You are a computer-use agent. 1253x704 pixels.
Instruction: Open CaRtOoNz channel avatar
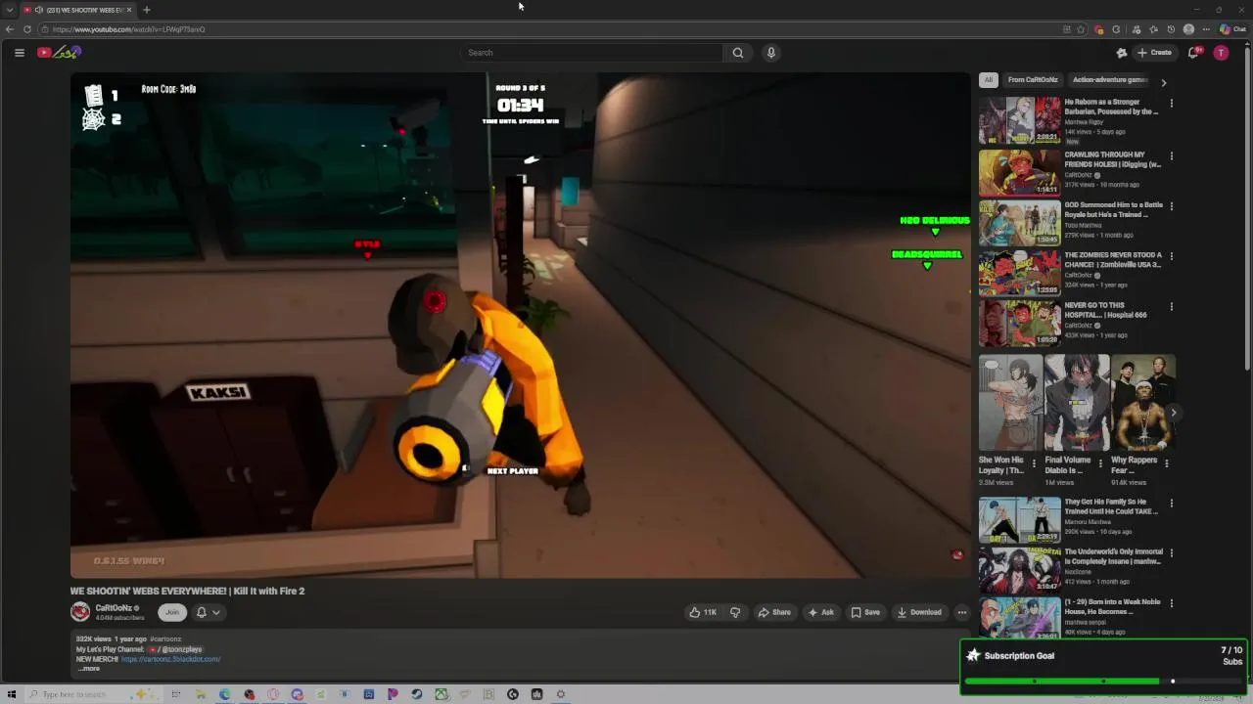pos(80,612)
